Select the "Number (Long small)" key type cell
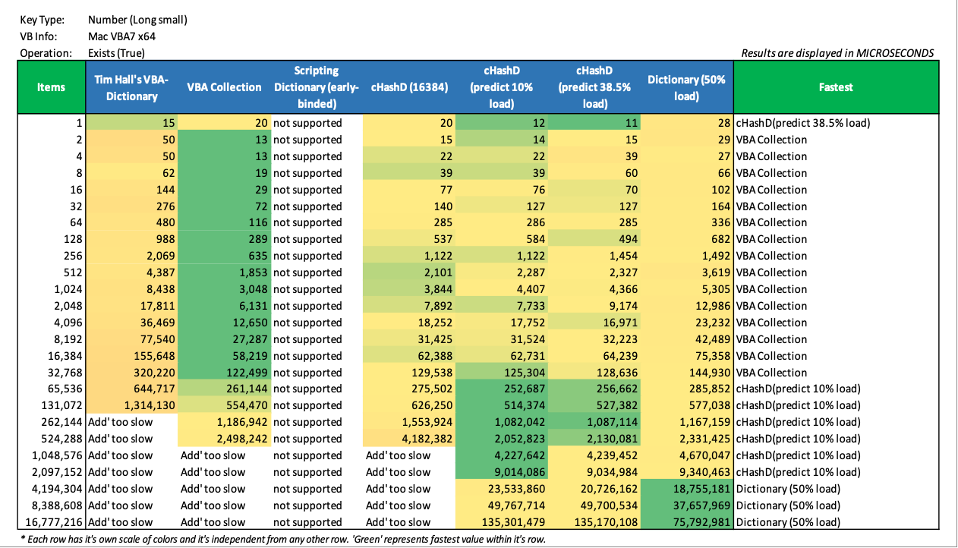 tap(137, 20)
